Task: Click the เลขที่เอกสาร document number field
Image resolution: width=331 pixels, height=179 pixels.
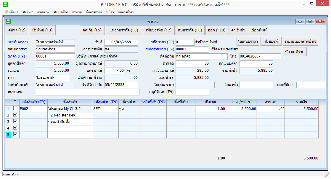Action: coord(55,42)
